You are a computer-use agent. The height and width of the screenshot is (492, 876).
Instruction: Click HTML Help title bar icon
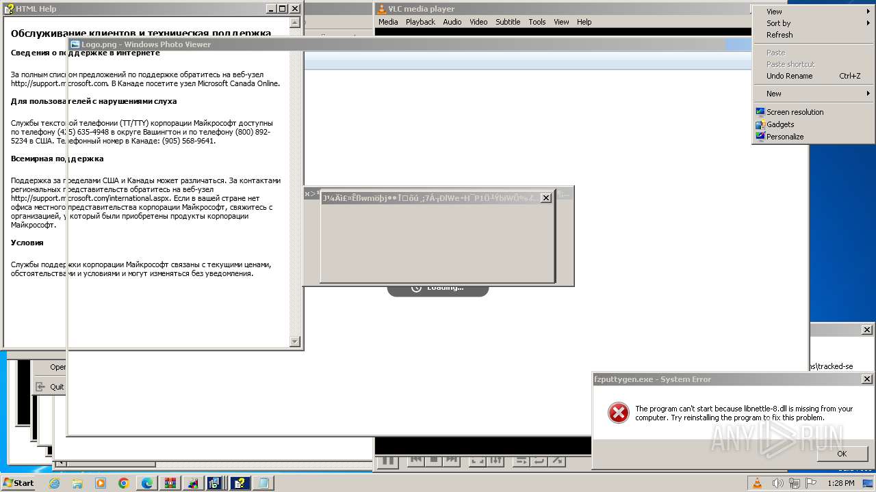(10, 9)
